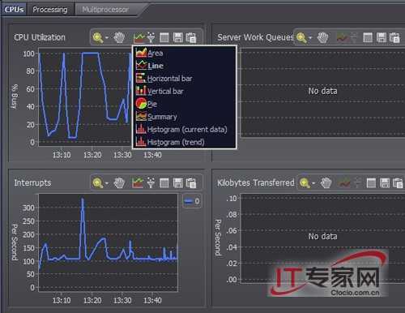Click table view icon in Kilobytes Transferred
The width and height of the screenshot is (405, 313).
point(371,183)
